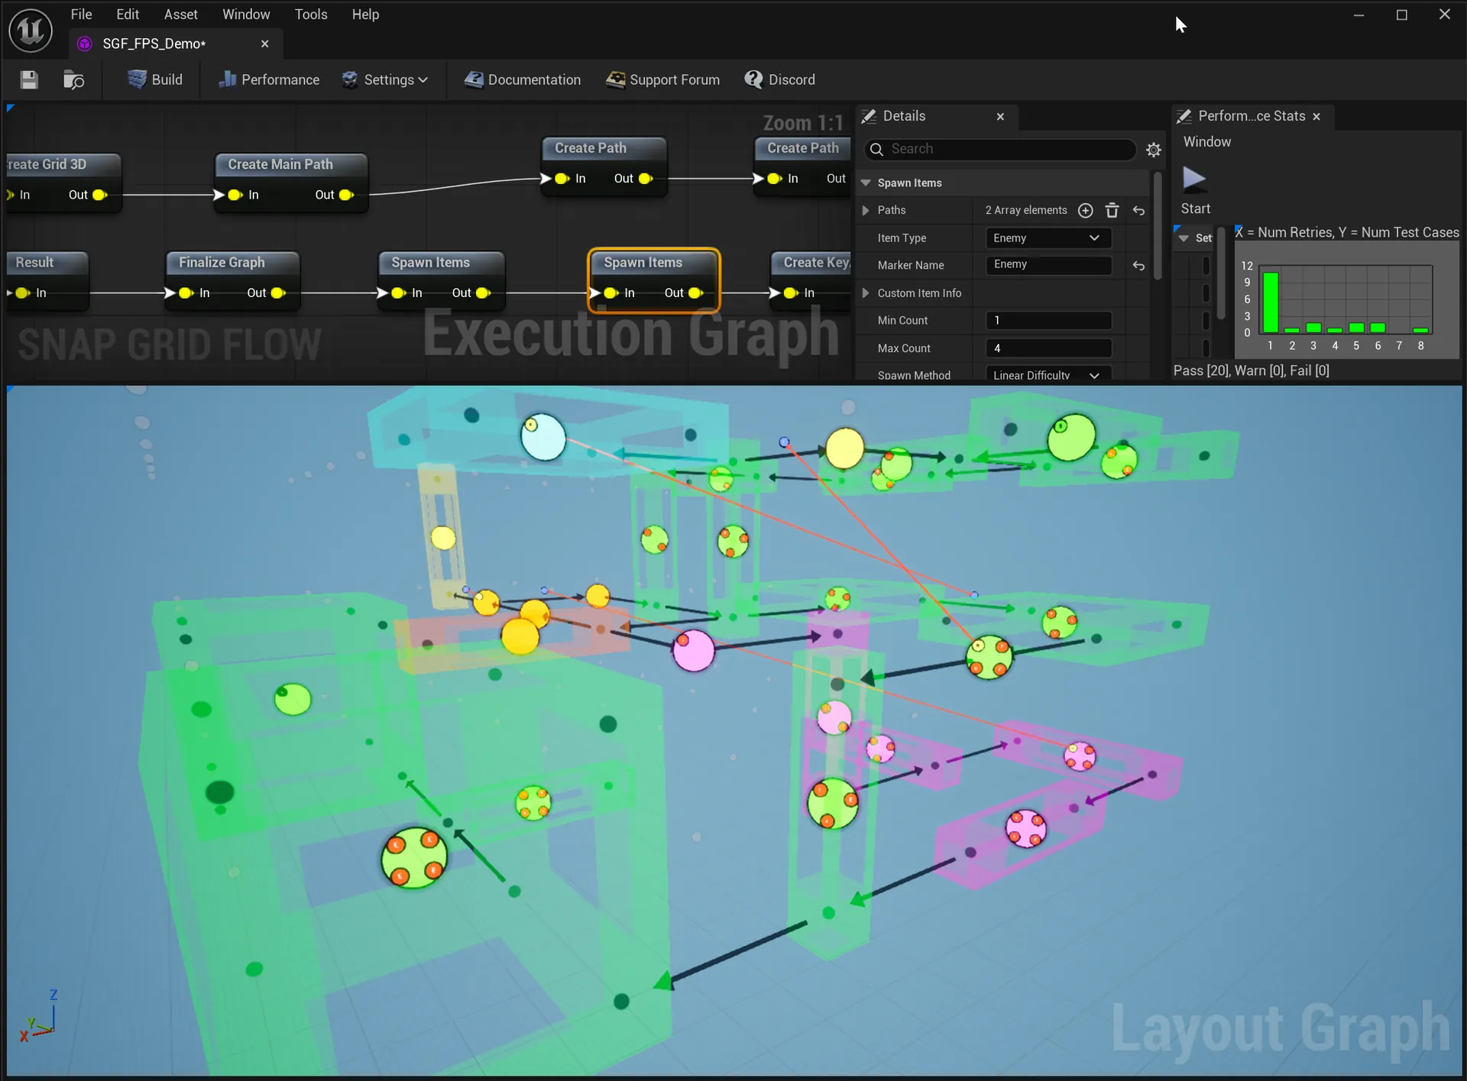Click In pin of Result node
Image resolution: width=1467 pixels, height=1081 pixels.
[22, 293]
